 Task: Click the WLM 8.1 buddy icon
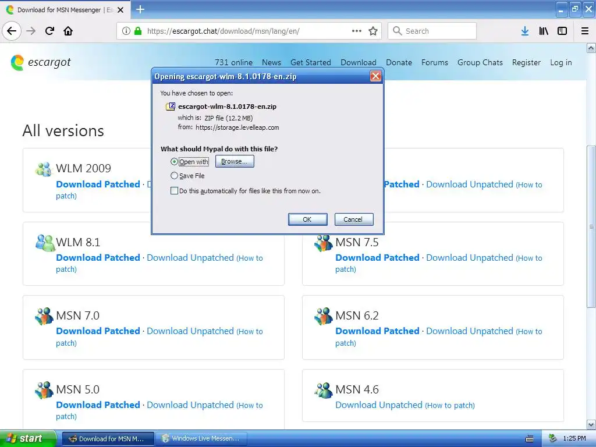pyautogui.click(x=45, y=243)
